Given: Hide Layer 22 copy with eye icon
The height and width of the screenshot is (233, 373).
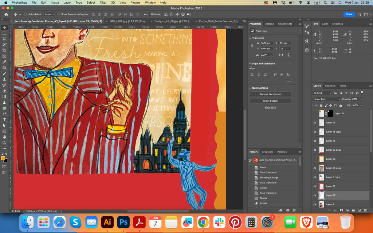Looking at the screenshot, I should tap(315, 150).
